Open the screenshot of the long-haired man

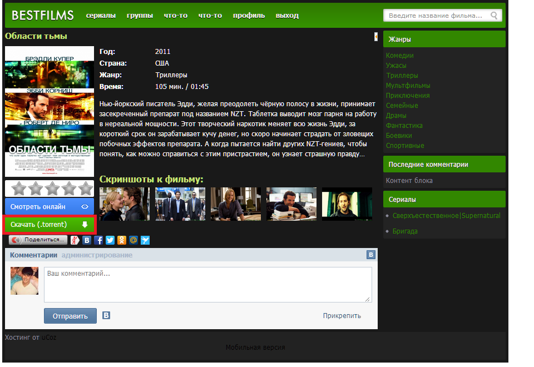pos(347,204)
